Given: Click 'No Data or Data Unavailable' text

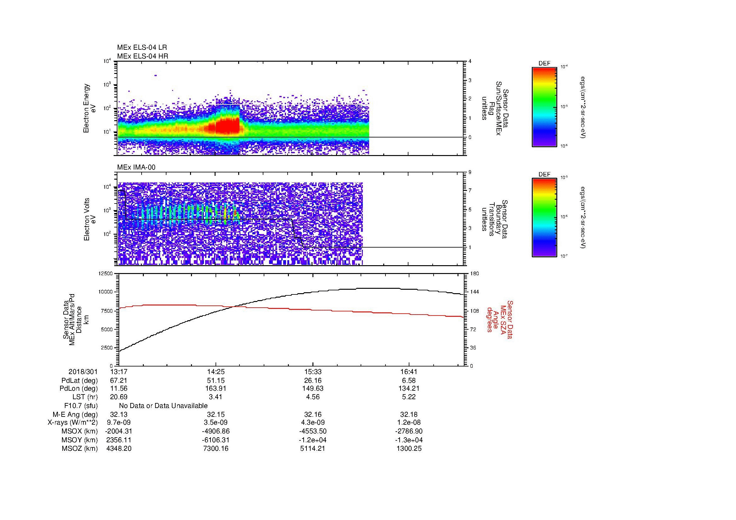Looking at the screenshot, I should point(163,406).
